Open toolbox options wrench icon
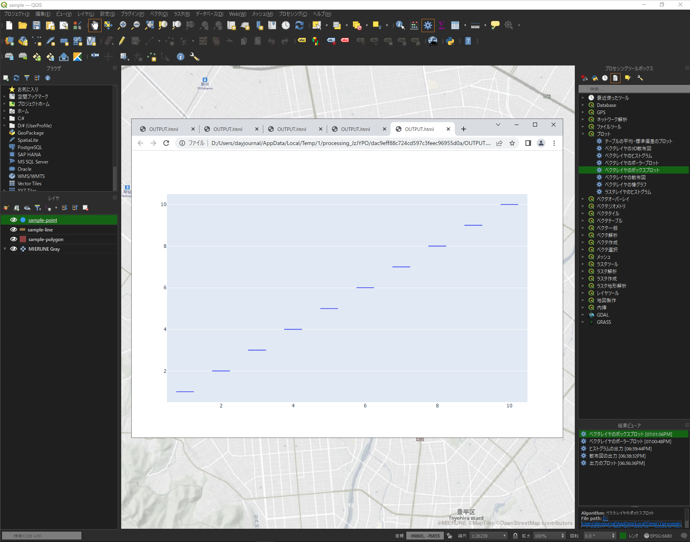Viewport: 690px width, 542px height. click(640, 78)
